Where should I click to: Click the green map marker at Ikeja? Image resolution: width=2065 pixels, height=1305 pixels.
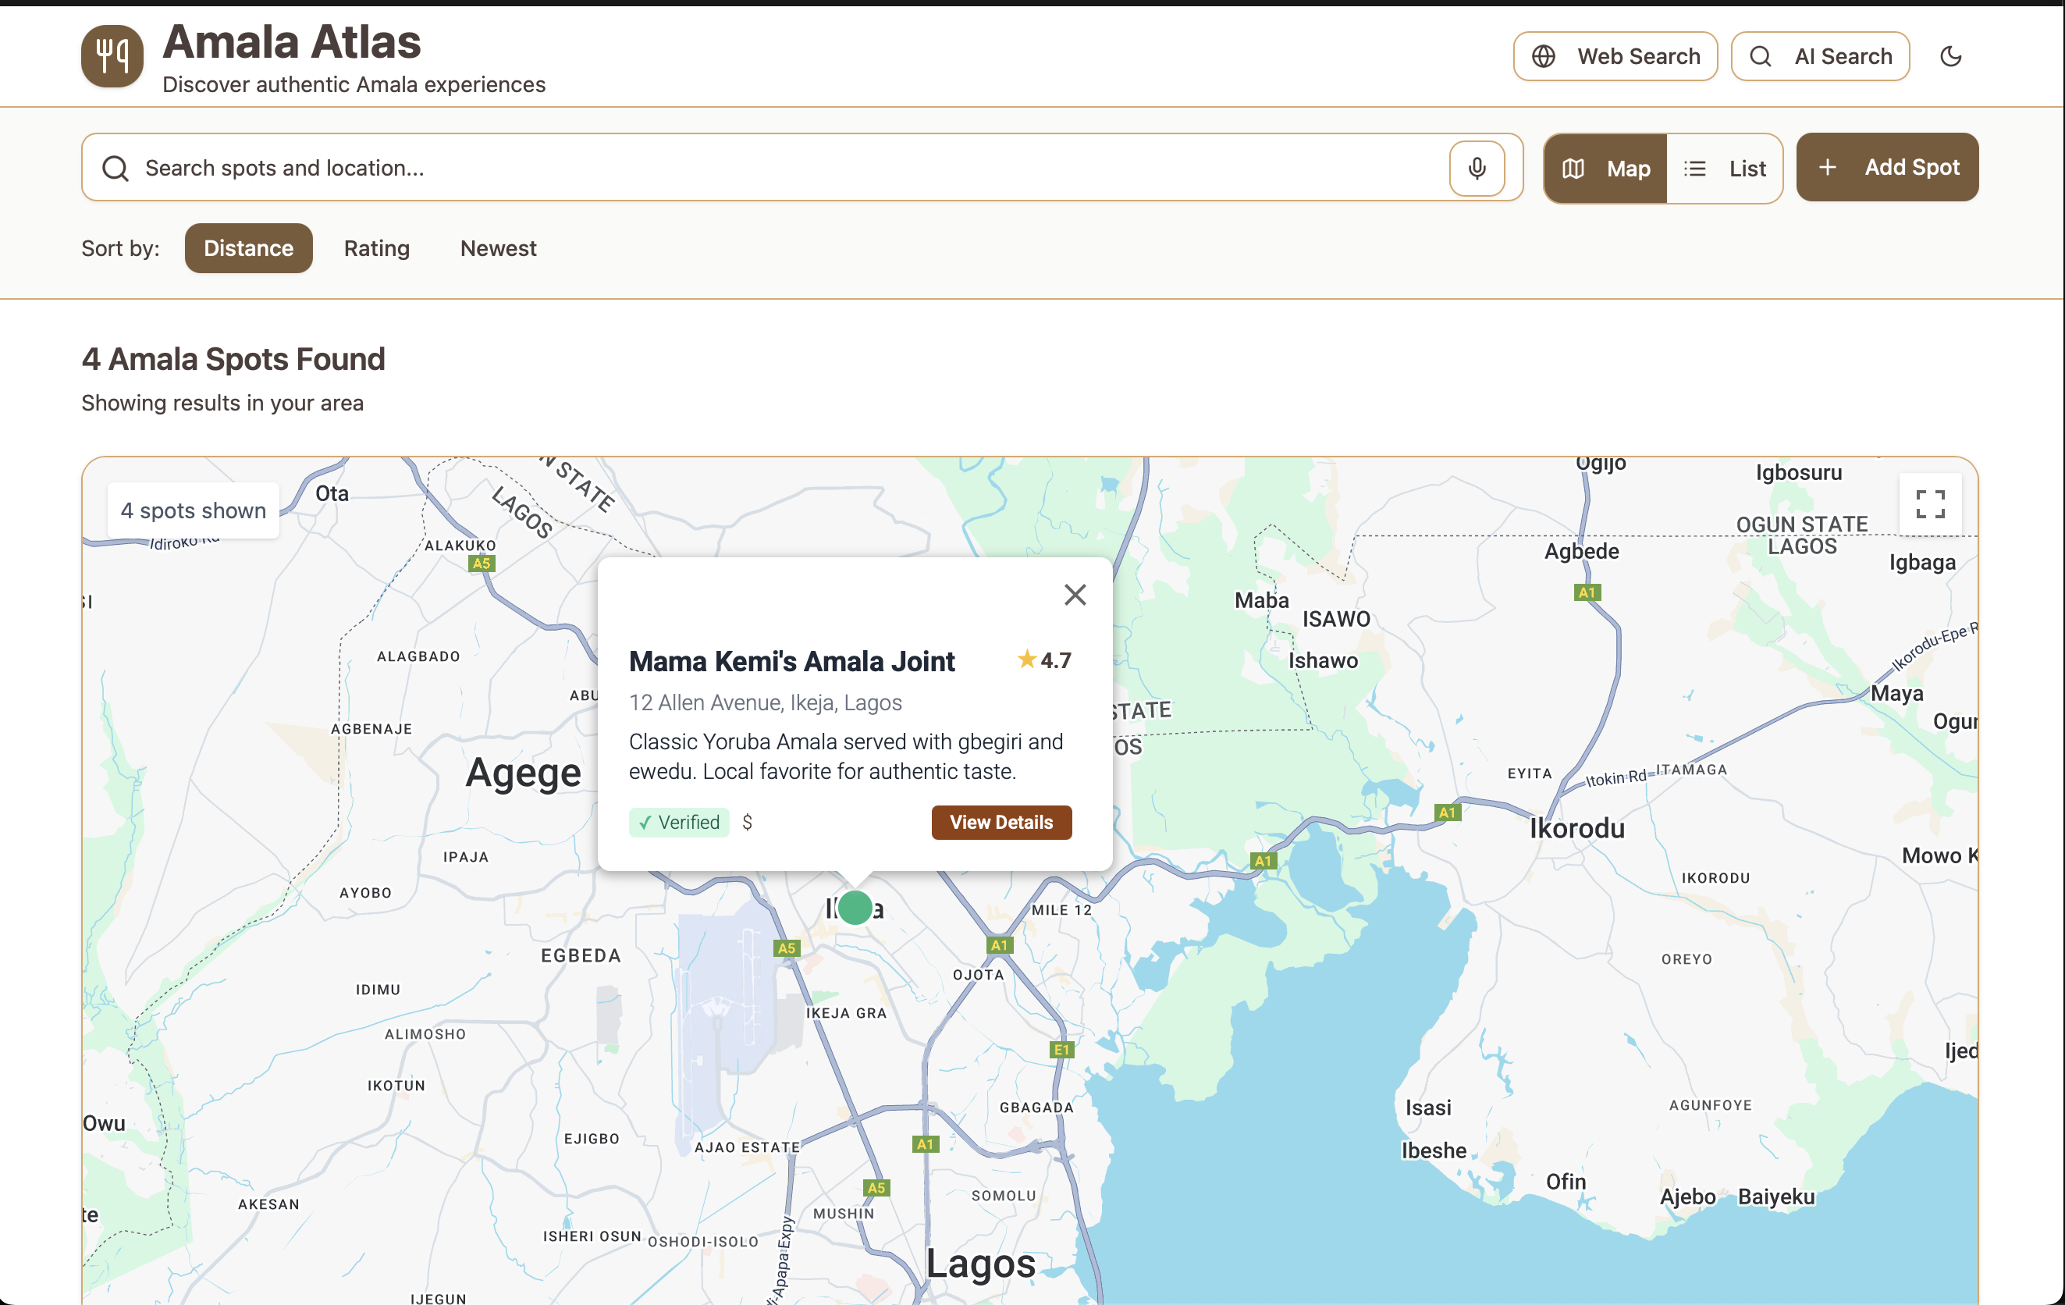[x=854, y=907]
